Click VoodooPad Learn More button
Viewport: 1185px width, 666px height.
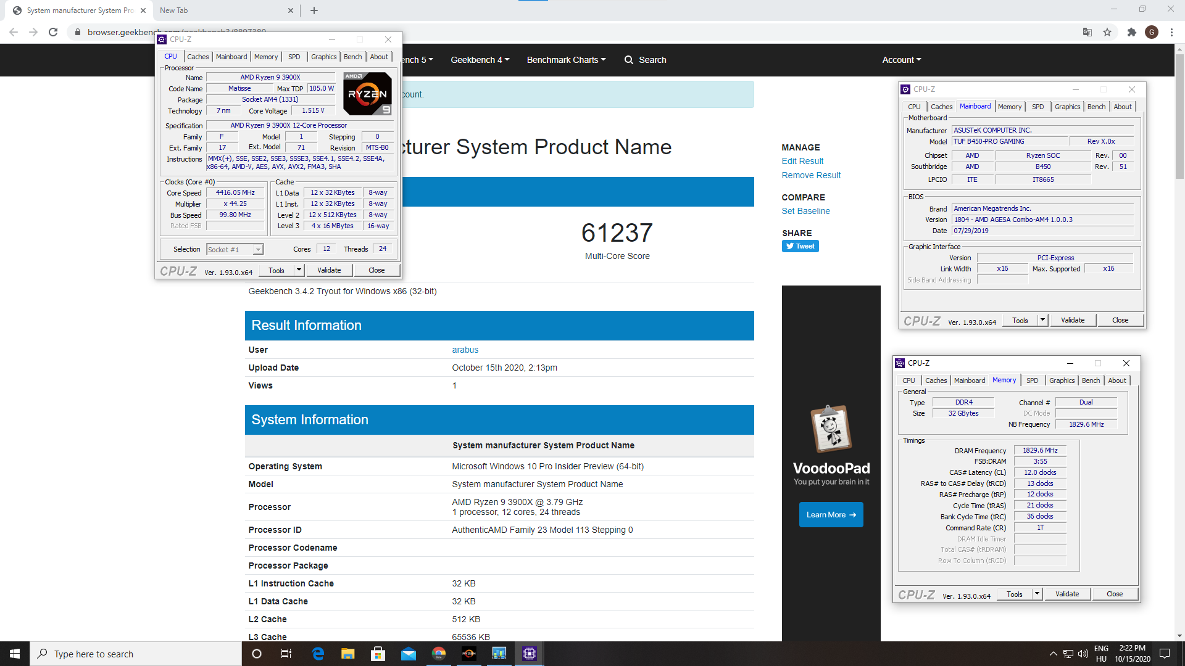pyautogui.click(x=831, y=515)
